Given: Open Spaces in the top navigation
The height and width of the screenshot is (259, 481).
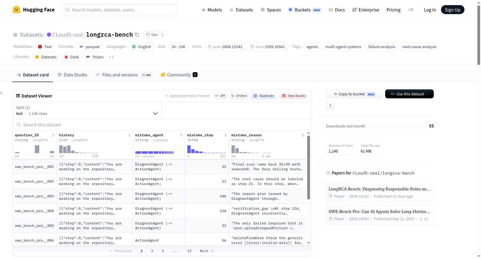Looking at the screenshot, I should pyautogui.click(x=271, y=10).
